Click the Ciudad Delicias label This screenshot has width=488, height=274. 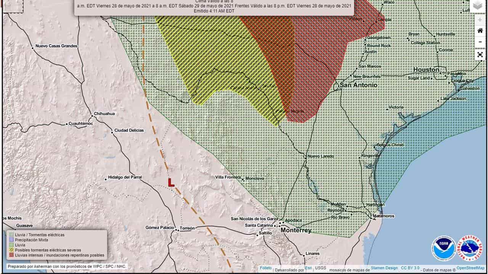point(129,131)
